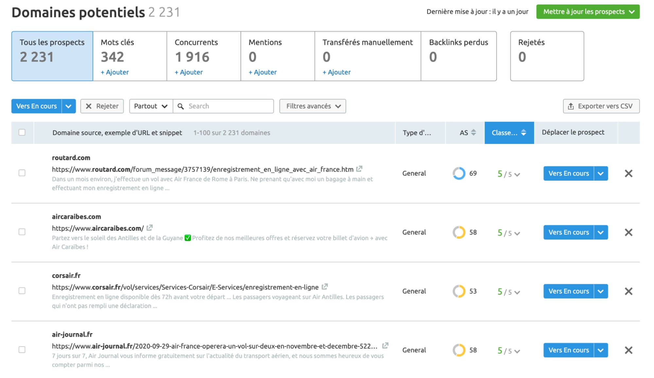
Task: Sort by Classement column arrows
Action: [x=523, y=132]
